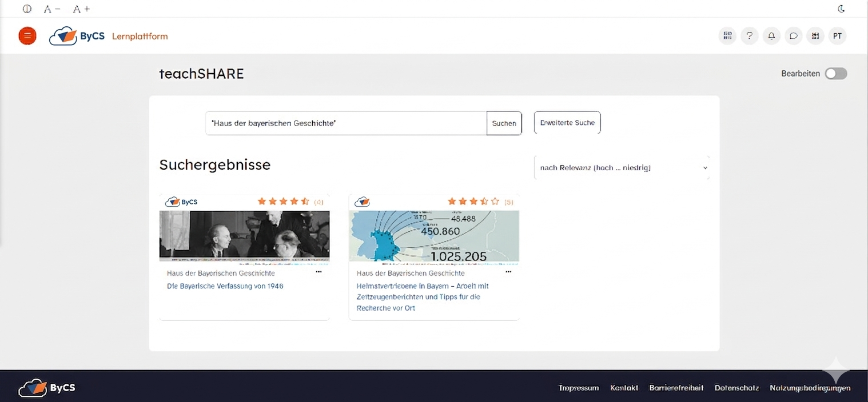Increase font size with A+ button
This screenshot has height=402, width=868.
point(81,9)
